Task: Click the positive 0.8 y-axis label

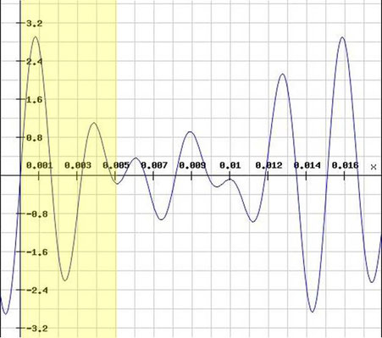Action: click(34, 138)
